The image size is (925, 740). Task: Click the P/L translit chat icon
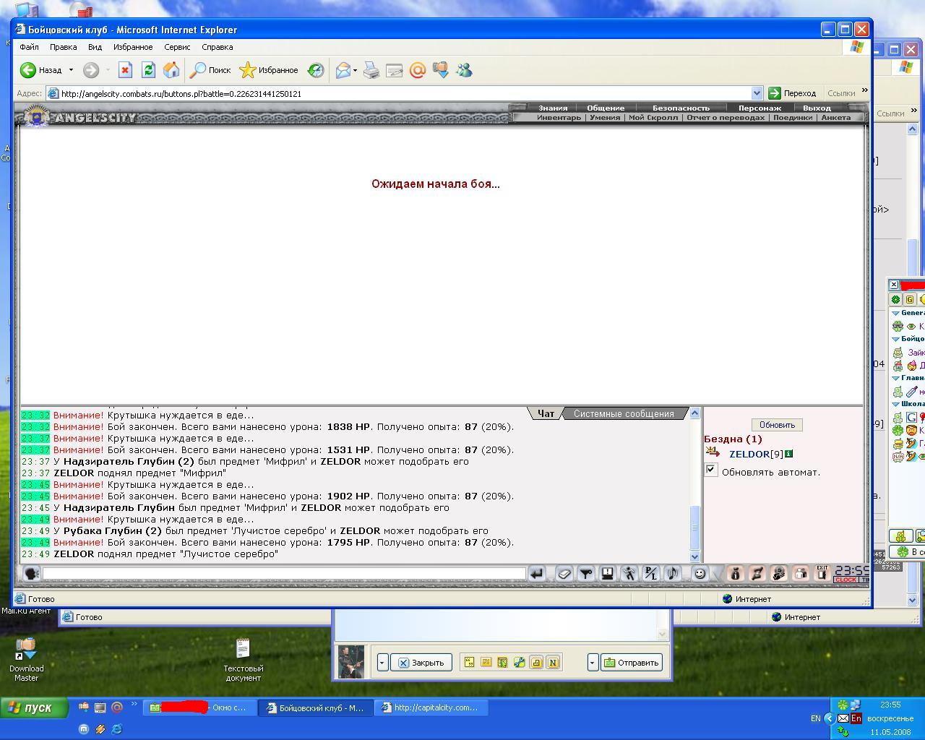coord(651,574)
